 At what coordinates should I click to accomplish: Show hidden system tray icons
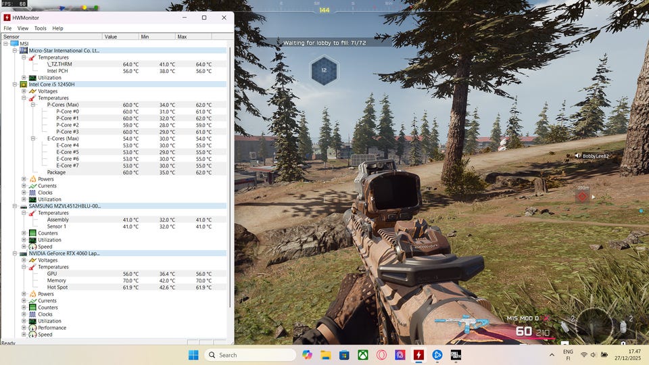pos(552,355)
